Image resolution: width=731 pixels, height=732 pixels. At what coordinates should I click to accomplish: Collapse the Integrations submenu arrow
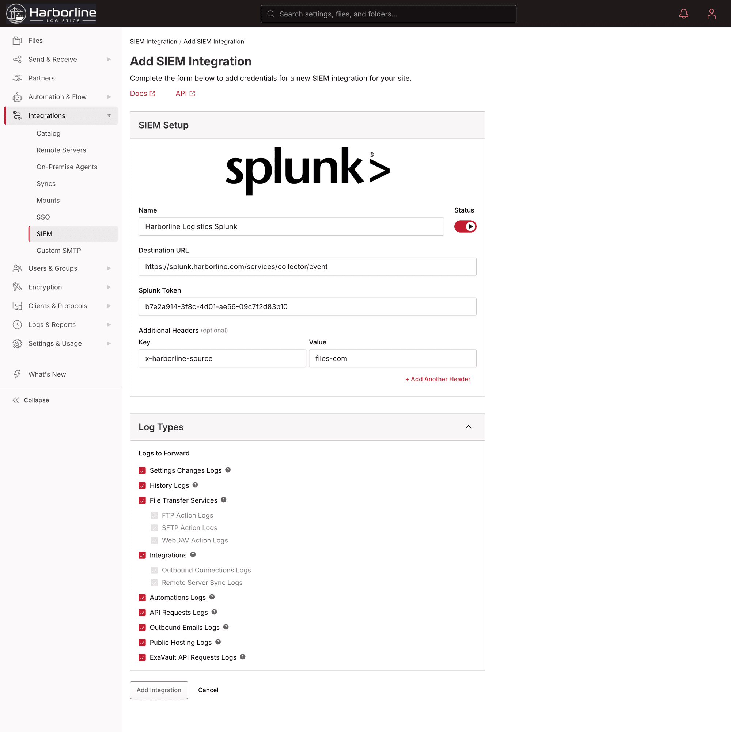coord(109,115)
